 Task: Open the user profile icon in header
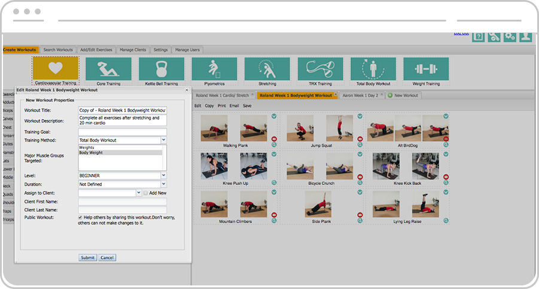pyautogui.click(x=526, y=36)
